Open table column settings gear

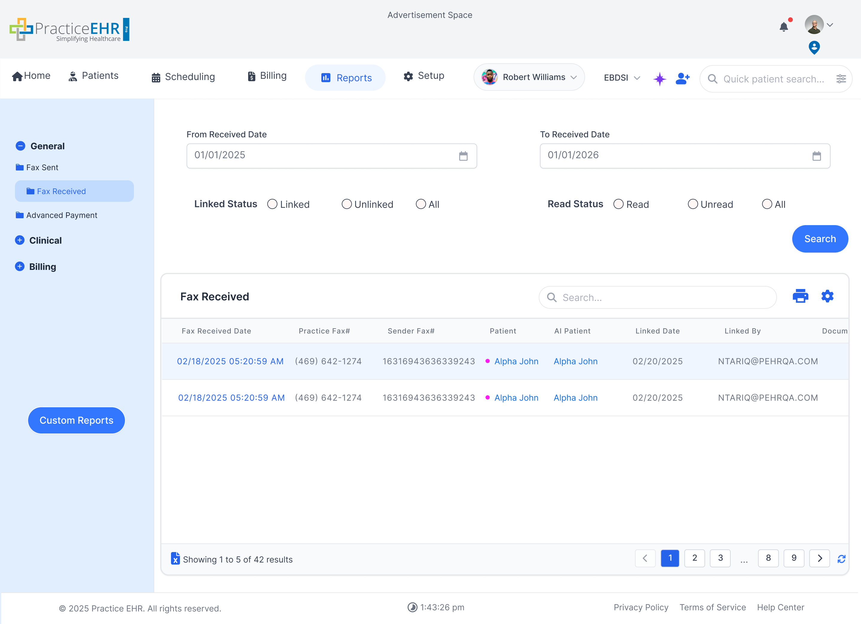827,296
